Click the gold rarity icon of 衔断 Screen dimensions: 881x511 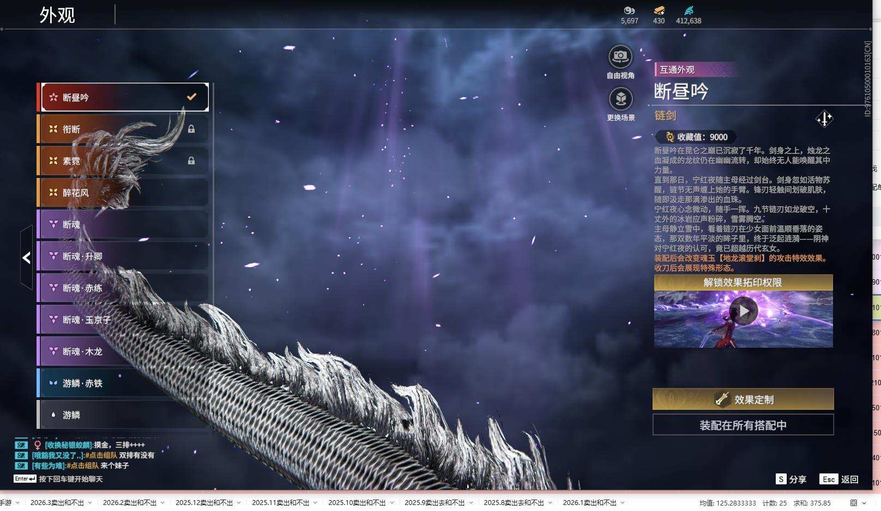pyautogui.click(x=53, y=129)
